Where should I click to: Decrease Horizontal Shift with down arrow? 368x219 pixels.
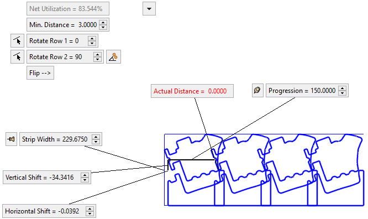[90, 213]
